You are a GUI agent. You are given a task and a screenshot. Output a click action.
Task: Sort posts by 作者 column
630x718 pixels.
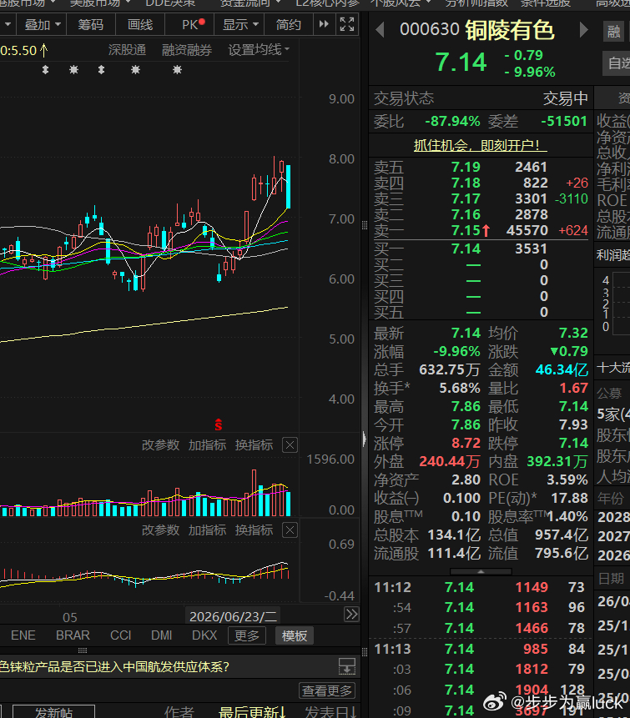click(179, 712)
